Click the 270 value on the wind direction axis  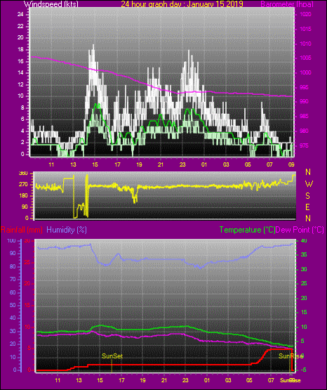click(23, 185)
